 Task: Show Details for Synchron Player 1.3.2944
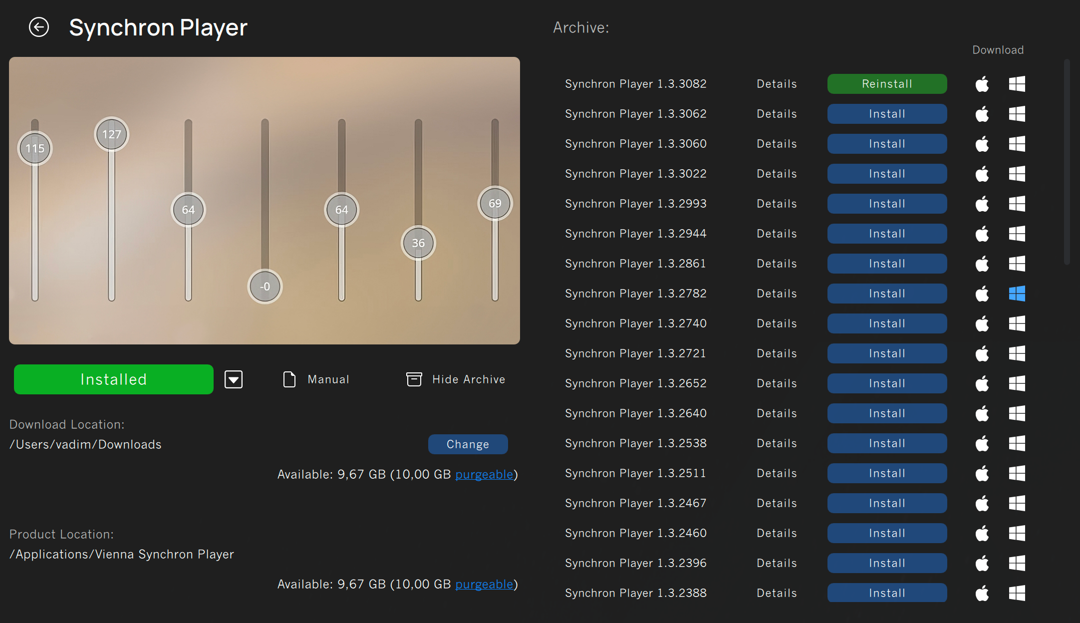click(777, 234)
